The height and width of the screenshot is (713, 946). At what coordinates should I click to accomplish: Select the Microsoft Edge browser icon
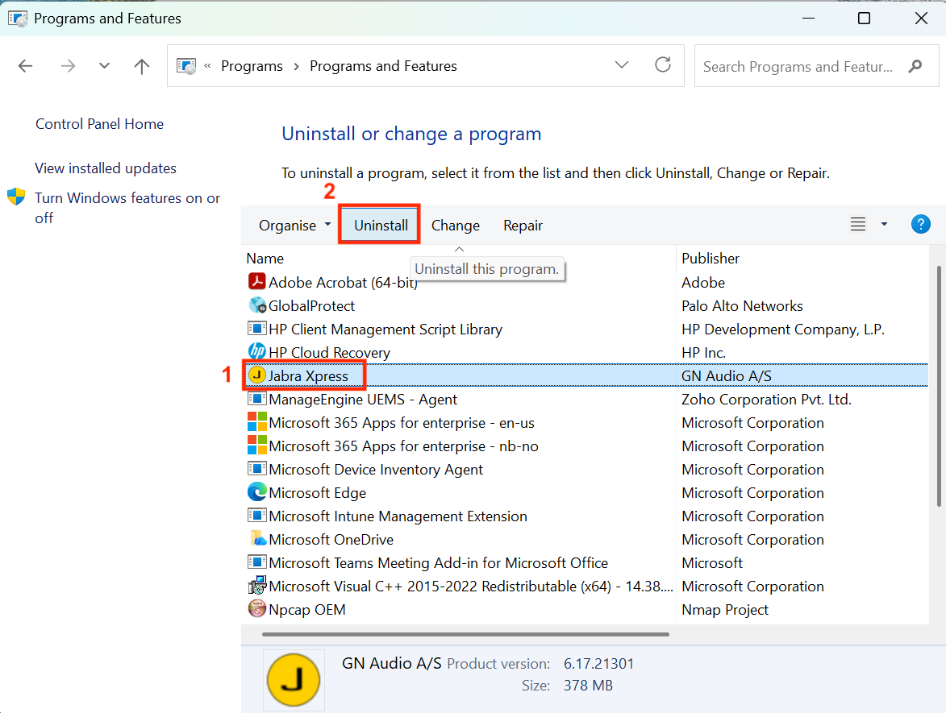pyautogui.click(x=256, y=492)
